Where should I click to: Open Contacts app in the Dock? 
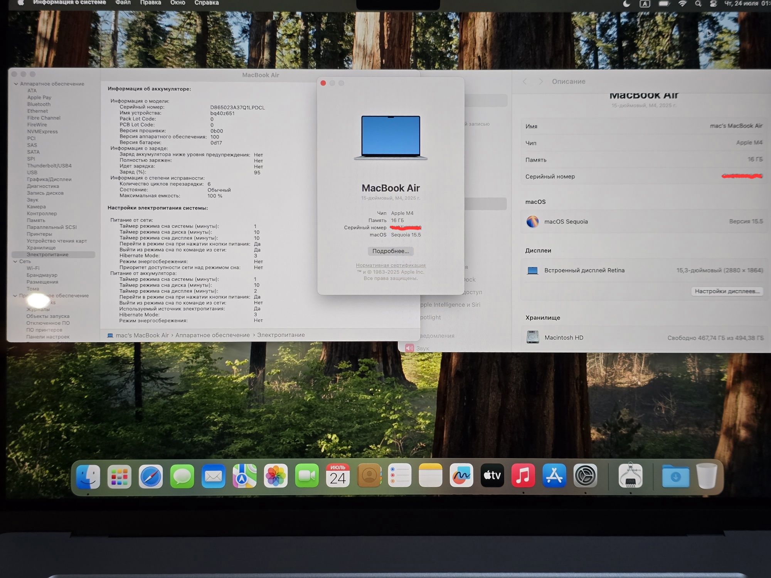point(369,476)
